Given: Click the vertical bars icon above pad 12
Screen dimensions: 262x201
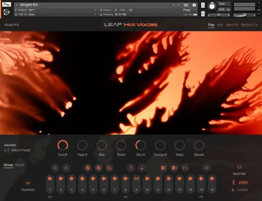Looking at the screenshot, I should [174, 168].
